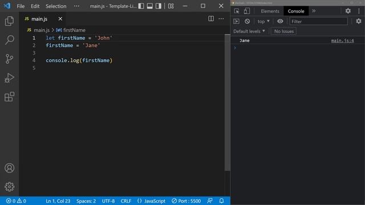The height and width of the screenshot is (205, 365).
Task: Open notifications bell icon
Action: tap(222, 201)
